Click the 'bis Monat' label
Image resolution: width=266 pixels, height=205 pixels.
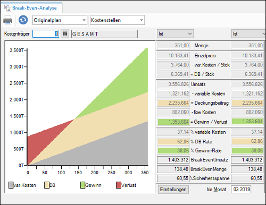coord(216,190)
